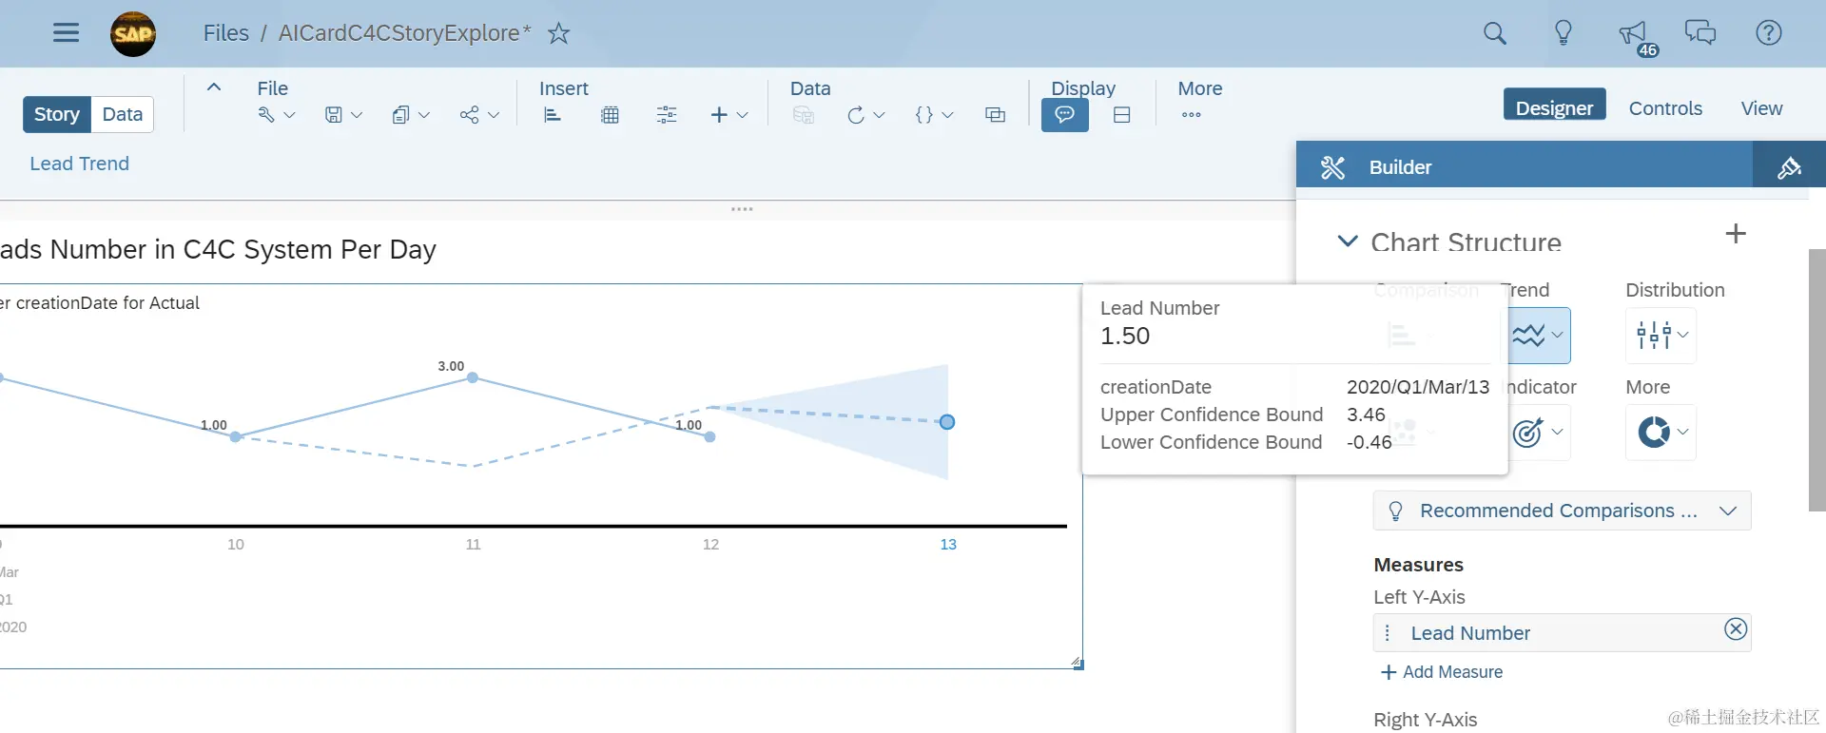1826x733 pixels.
Task: Select the More chart types donut icon
Action: [x=1654, y=432]
